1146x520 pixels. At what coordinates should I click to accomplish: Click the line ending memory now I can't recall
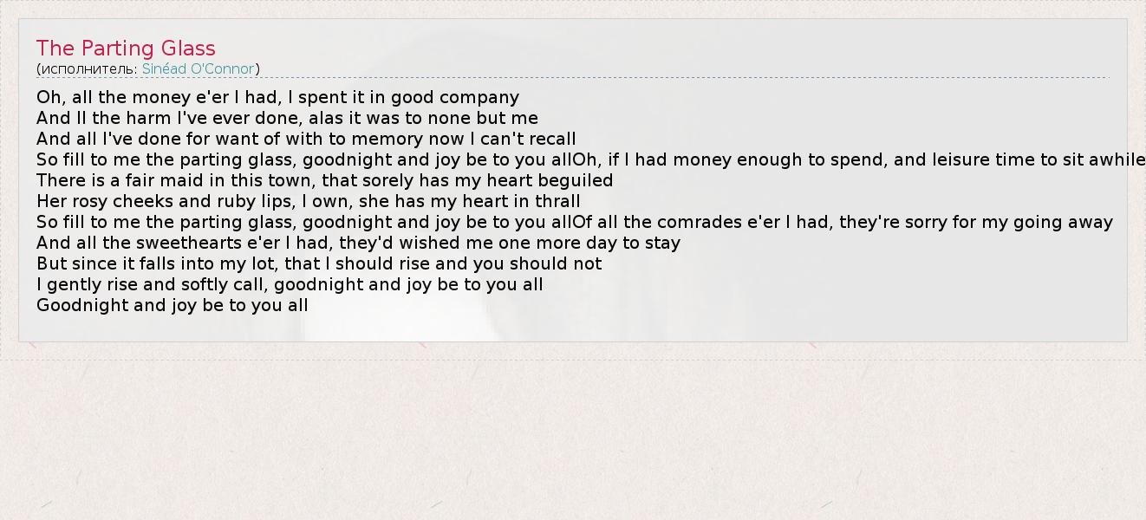[x=306, y=140]
